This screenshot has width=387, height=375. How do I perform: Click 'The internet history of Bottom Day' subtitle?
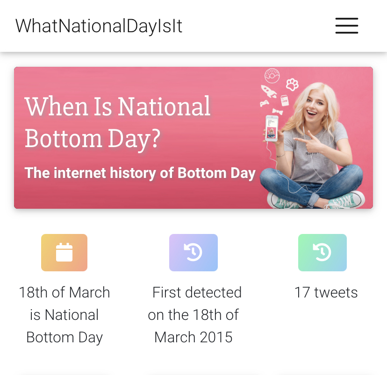point(140,173)
